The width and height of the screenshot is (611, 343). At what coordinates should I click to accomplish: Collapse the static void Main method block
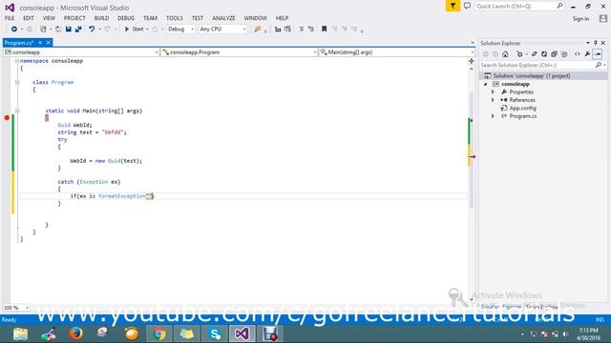tap(17, 111)
